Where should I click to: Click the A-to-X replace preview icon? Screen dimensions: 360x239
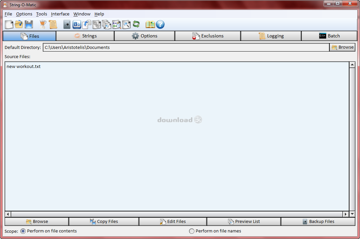coord(116,24)
